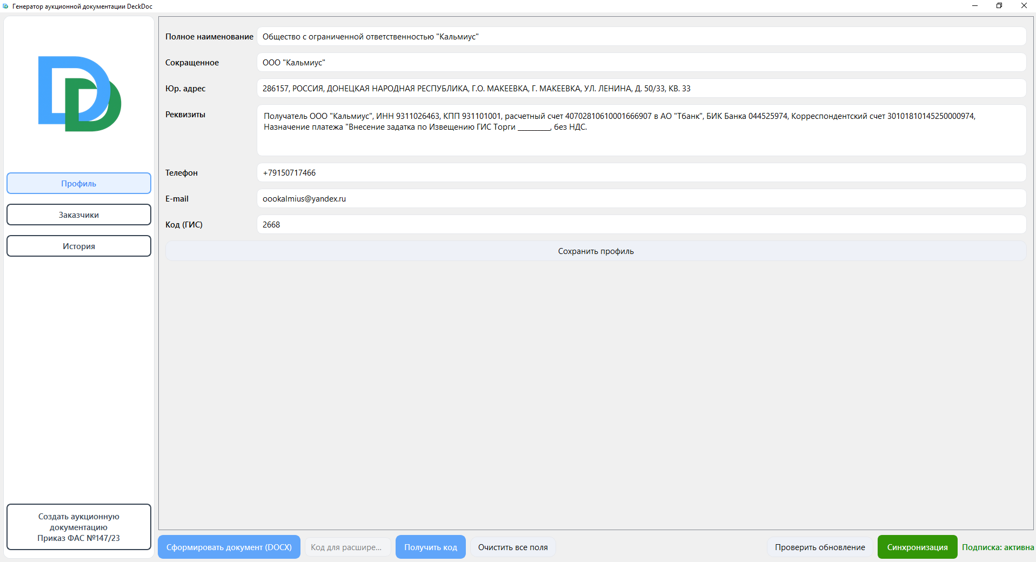Image resolution: width=1036 pixels, height=562 pixels.
Task: Switch to the История section
Action: [x=78, y=246]
